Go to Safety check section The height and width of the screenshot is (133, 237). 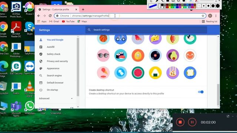[53, 54]
